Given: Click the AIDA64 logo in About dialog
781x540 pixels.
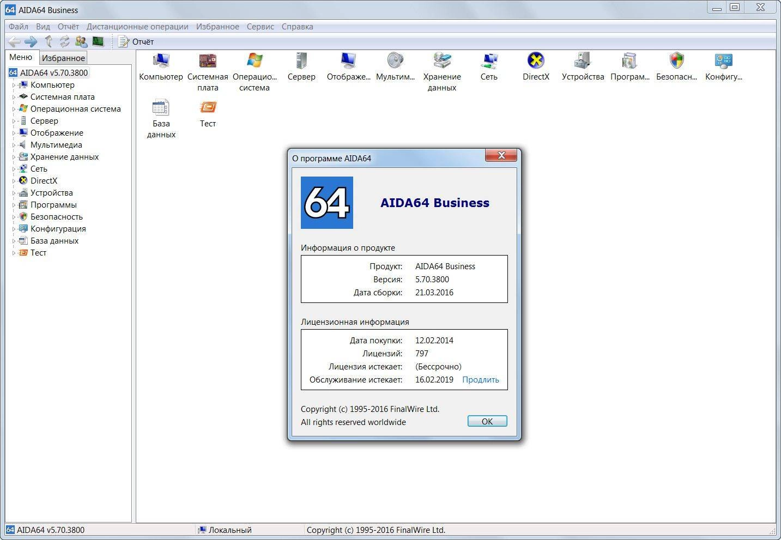Looking at the screenshot, I should pyautogui.click(x=327, y=203).
